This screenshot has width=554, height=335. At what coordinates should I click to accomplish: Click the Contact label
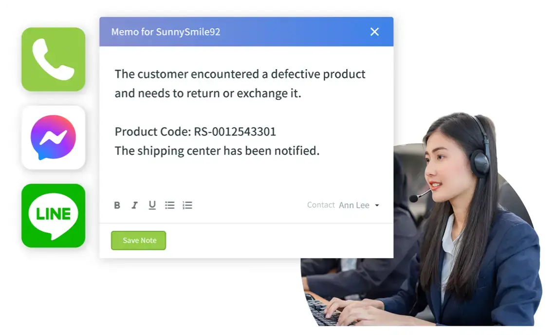click(321, 205)
